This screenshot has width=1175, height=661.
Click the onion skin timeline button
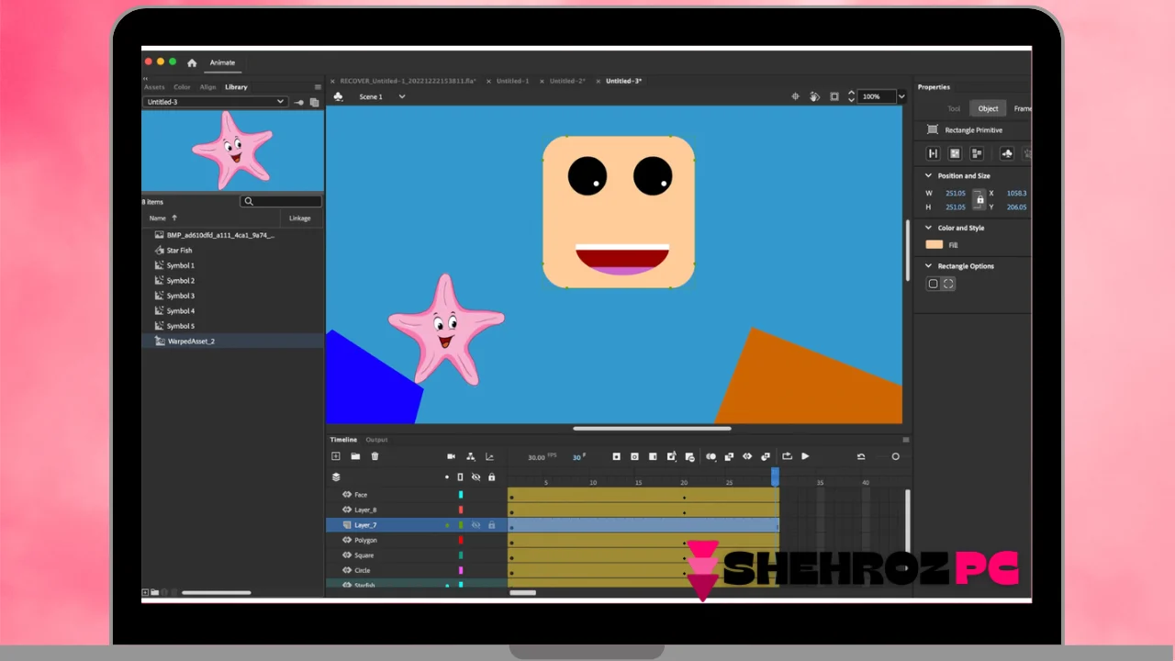click(x=711, y=456)
